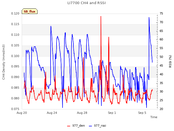Click the 40 right axis value
Viewport: 174px width, 131px height.
click(161, 74)
